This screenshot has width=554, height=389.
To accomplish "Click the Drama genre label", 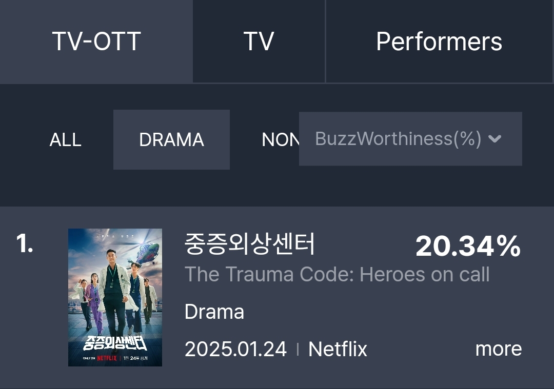I will point(214,312).
